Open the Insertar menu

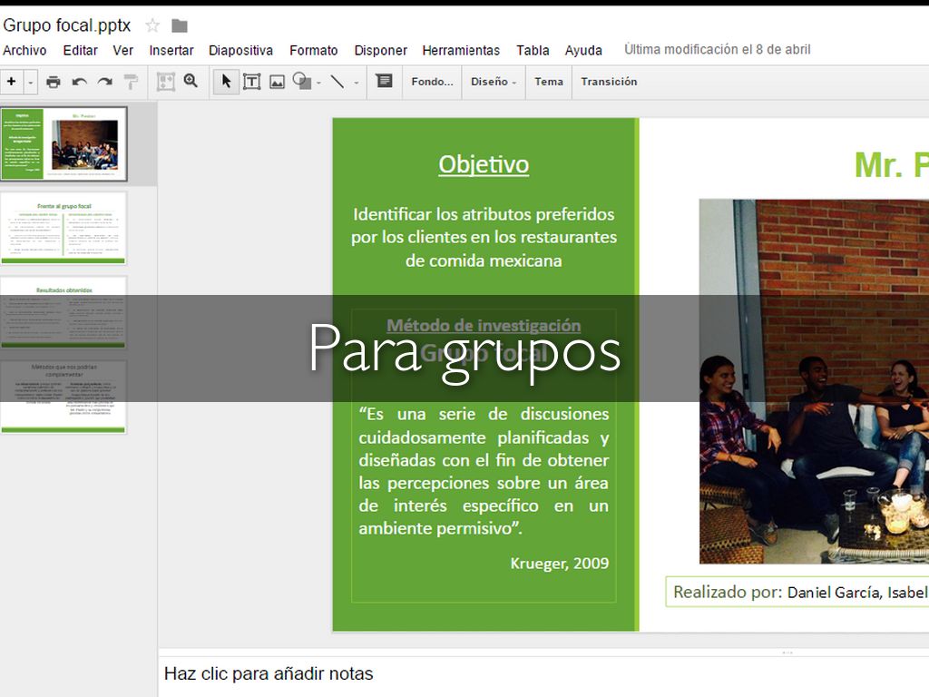[x=171, y=51]
